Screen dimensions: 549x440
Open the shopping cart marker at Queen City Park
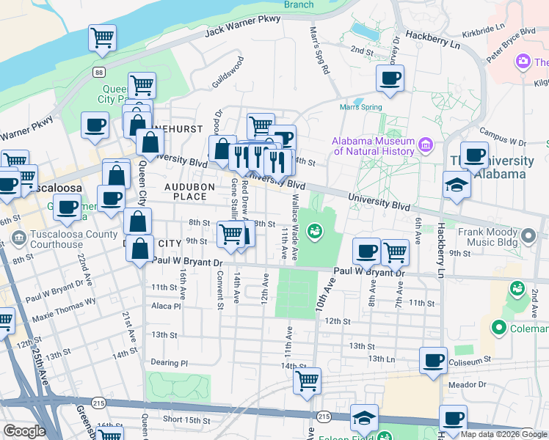tap(142, 84)
